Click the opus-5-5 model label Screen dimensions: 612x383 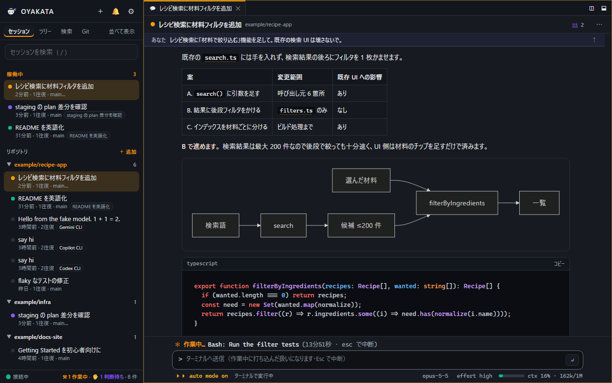click(x=436, y=376)
